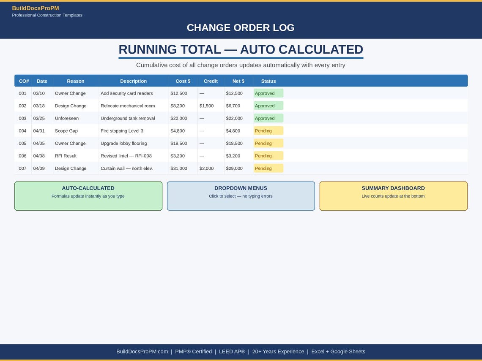Click the PMP® Certified footer text
This screenshot has height=361, width=482.
[x=193, y=351]
